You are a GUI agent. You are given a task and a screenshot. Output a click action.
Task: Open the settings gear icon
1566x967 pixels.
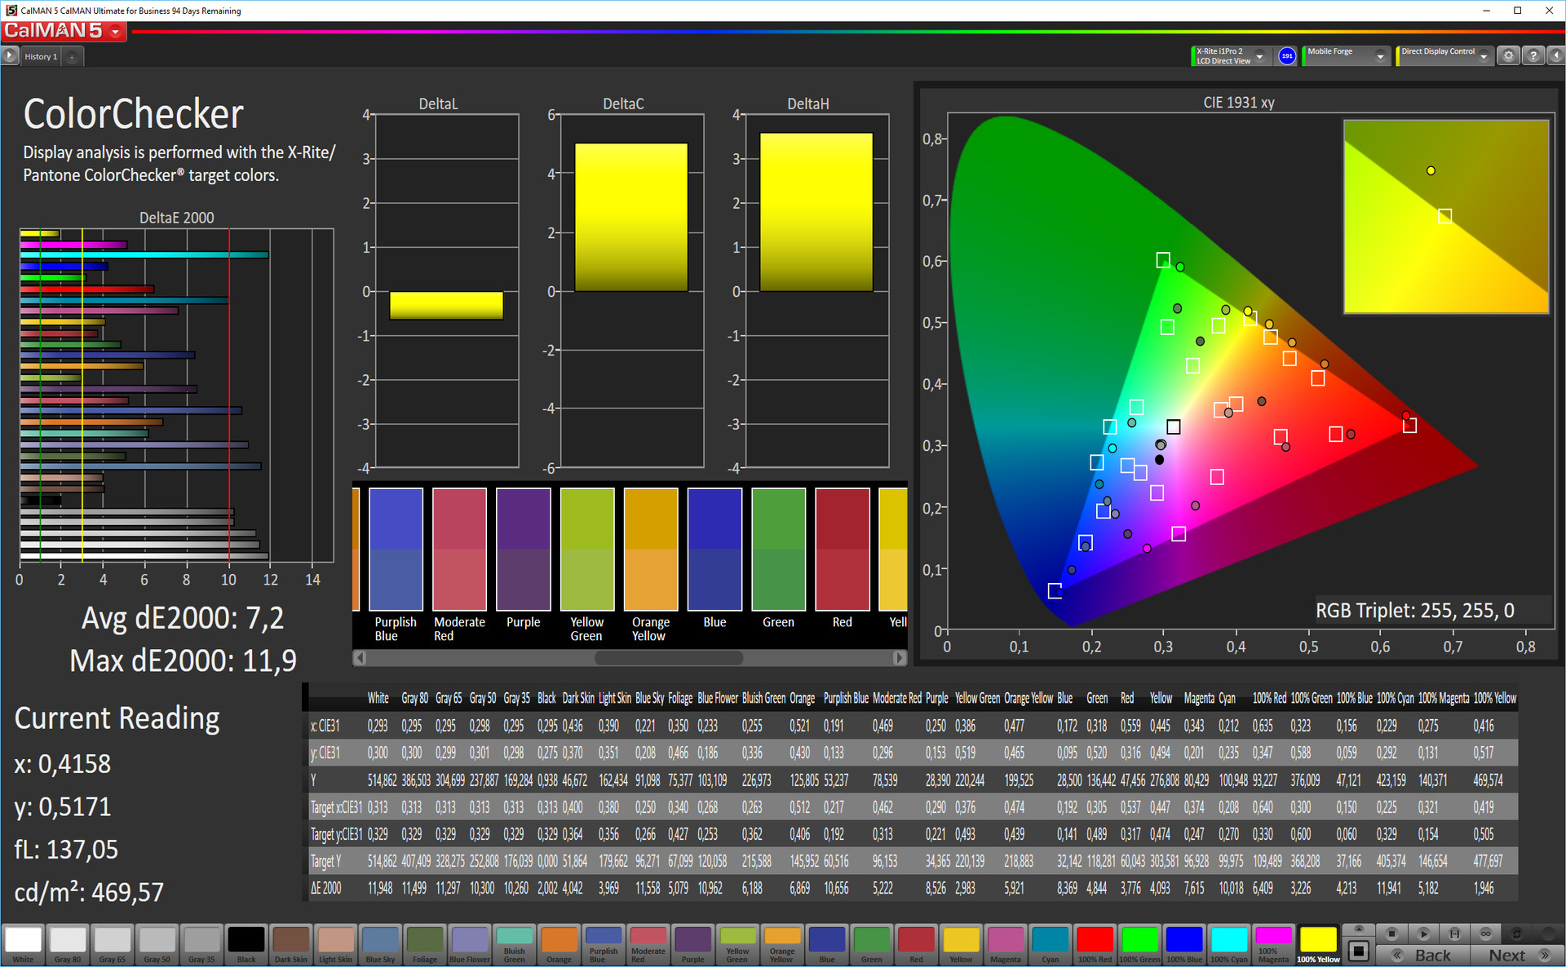1509,55
